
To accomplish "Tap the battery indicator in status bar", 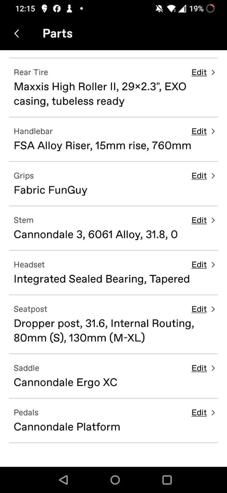I will [210, 9].
